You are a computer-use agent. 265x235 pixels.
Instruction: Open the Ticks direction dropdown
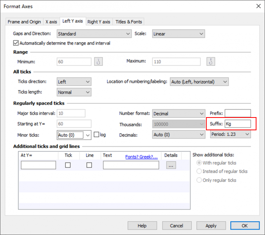point(74,82)
